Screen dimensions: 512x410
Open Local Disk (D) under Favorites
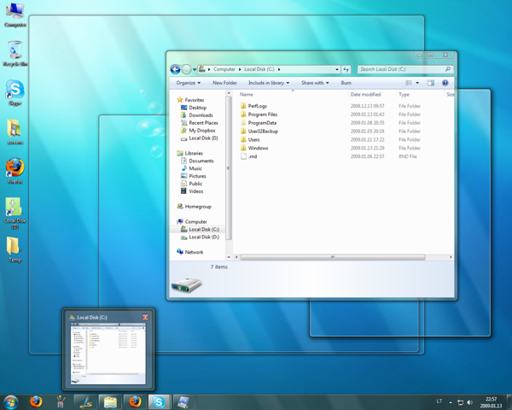(199, 138)
